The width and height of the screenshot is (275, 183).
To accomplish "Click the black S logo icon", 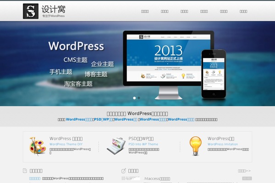I will [31, 11].
